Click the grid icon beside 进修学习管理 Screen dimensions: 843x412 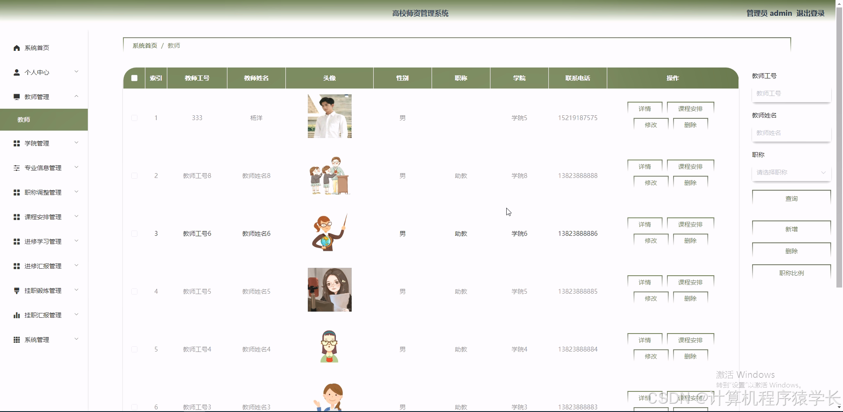pyautogui.click(x=17, y=242)
